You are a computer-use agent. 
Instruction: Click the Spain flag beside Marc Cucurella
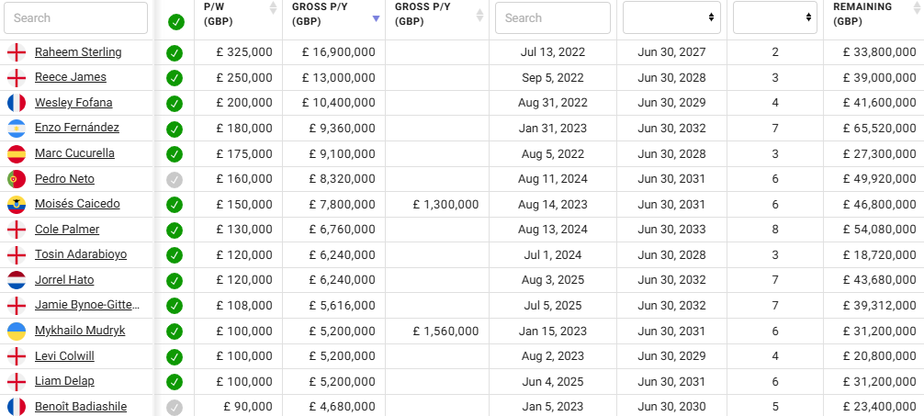[16, 153]
